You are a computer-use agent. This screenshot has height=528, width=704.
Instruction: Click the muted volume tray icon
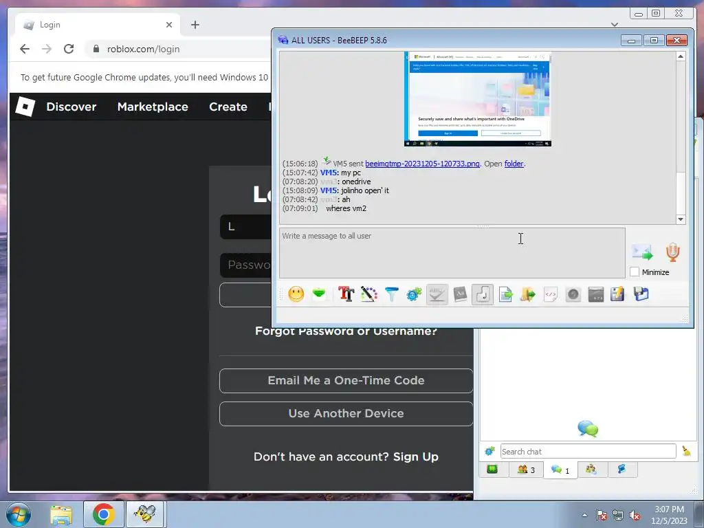pyautogui.click(x=635, y=516)
